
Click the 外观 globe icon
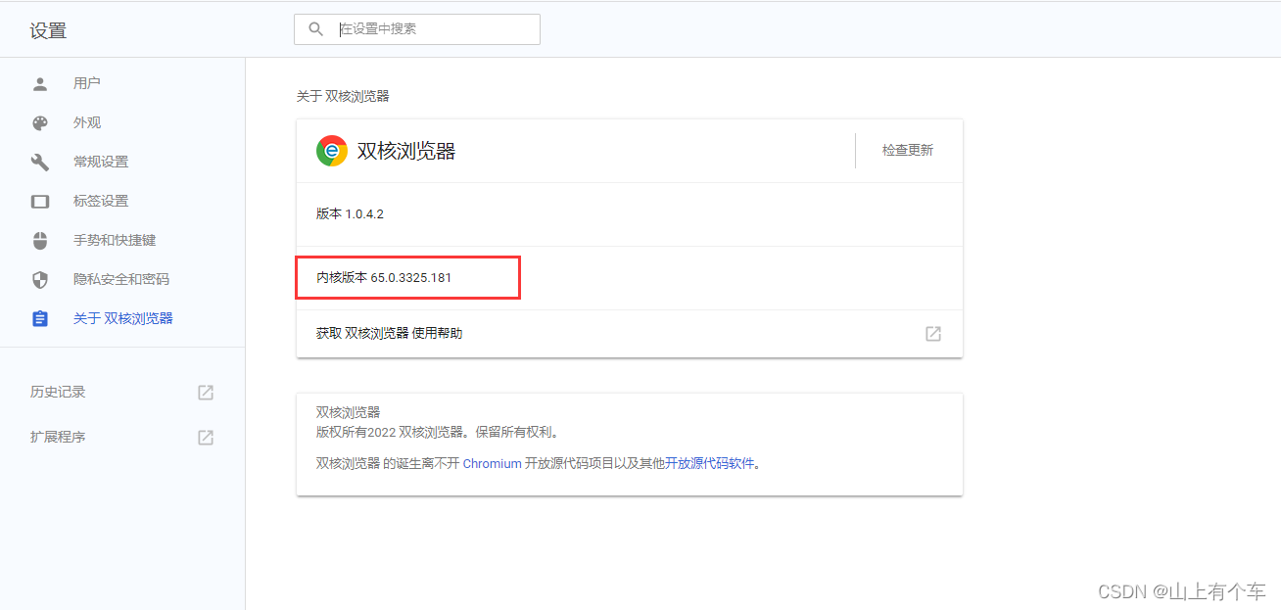[40, 122]
